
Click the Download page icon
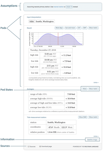point(40,146)
